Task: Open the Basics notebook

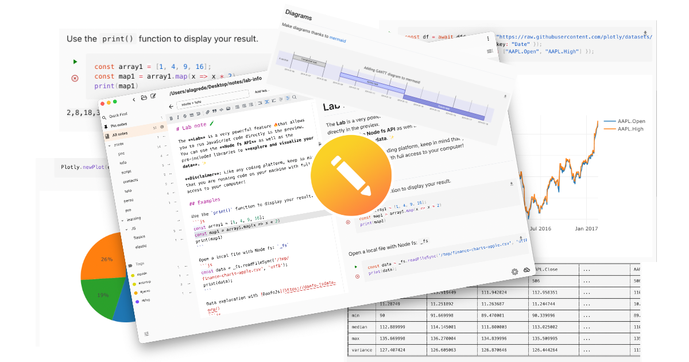Action: point(140,237)
